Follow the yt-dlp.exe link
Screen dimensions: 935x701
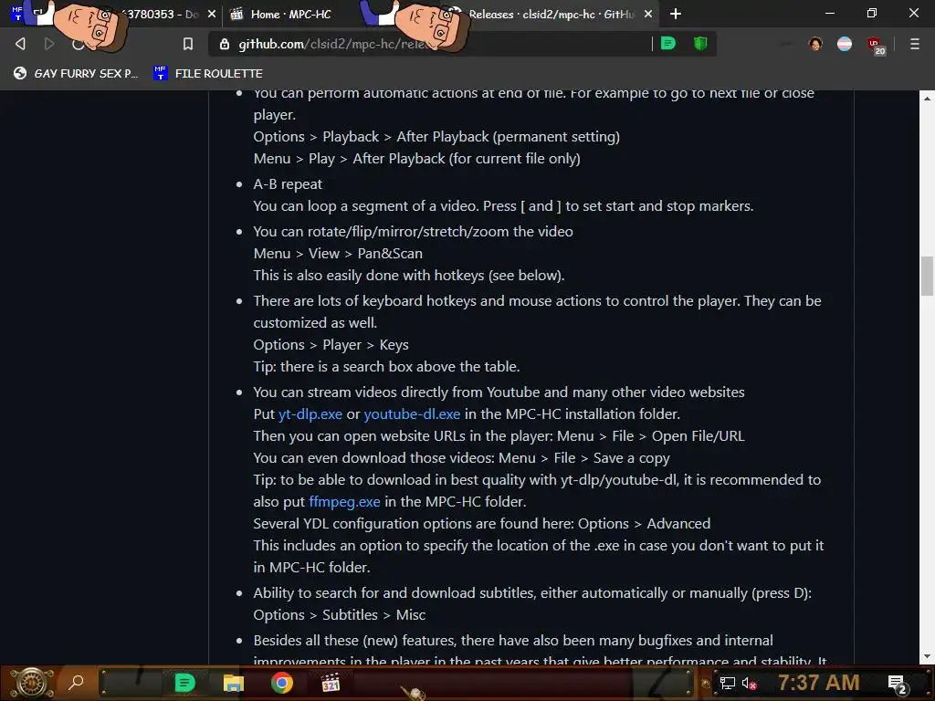pos(310,413)
